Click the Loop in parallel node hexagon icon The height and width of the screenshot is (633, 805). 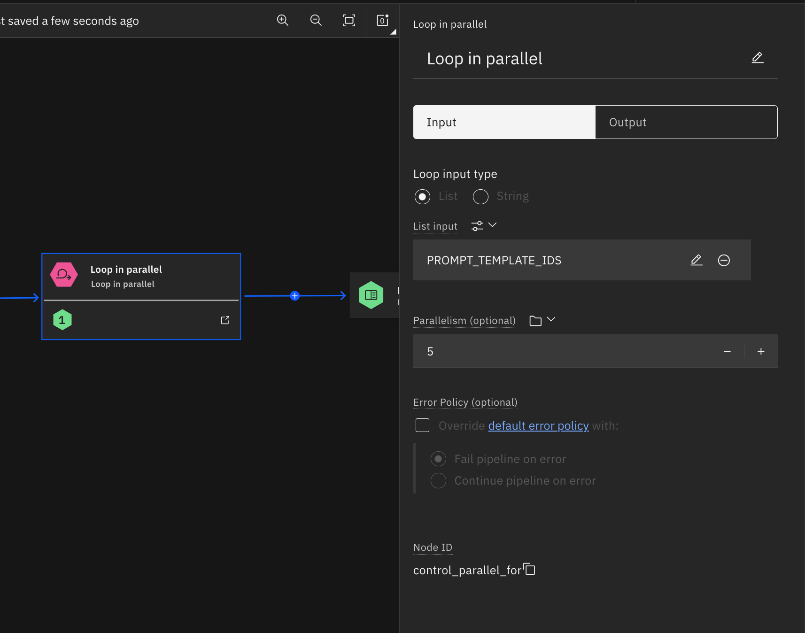[63, 275]
